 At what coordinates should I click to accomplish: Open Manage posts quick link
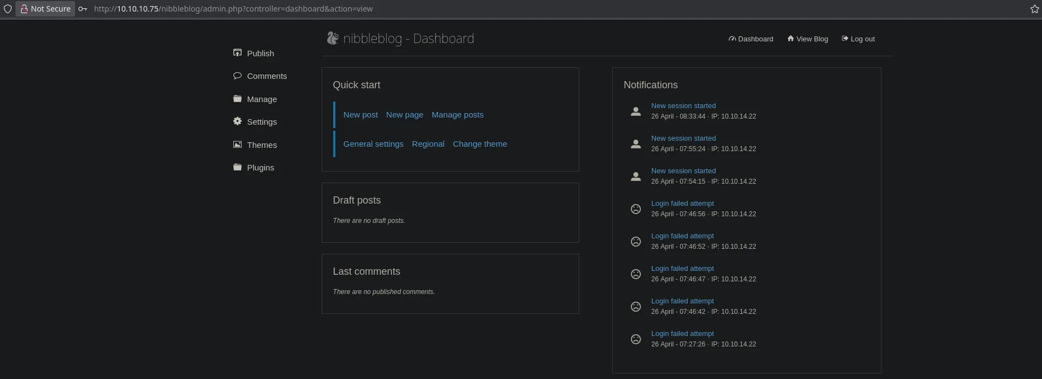457,115
